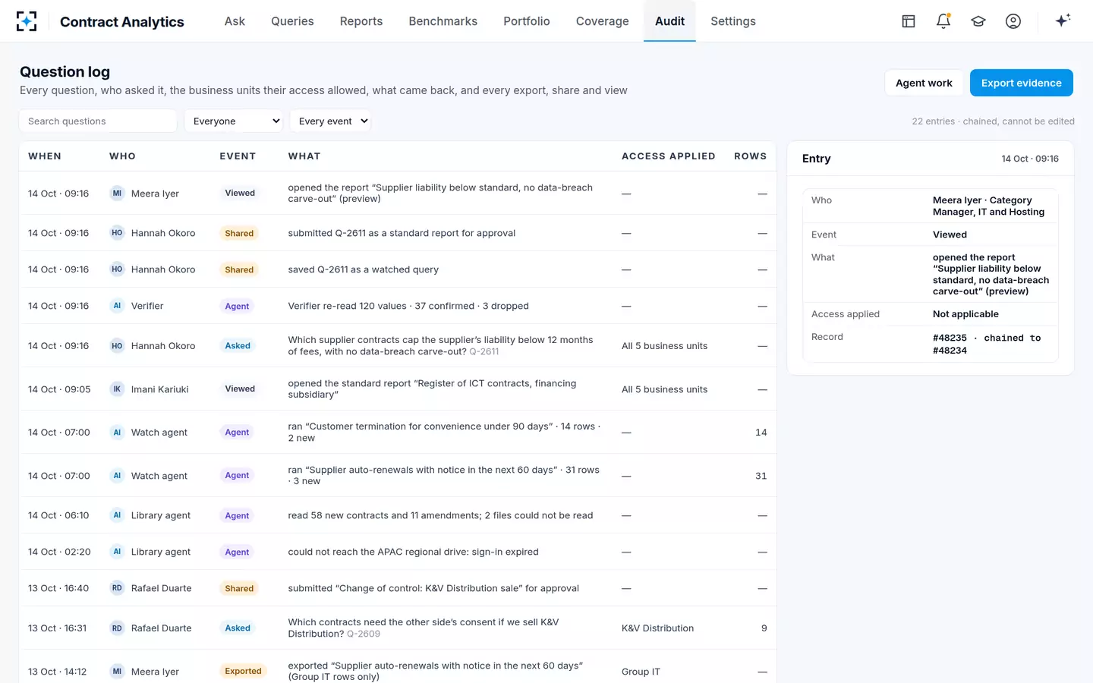Open the Portfolio tab

[527, 21]
